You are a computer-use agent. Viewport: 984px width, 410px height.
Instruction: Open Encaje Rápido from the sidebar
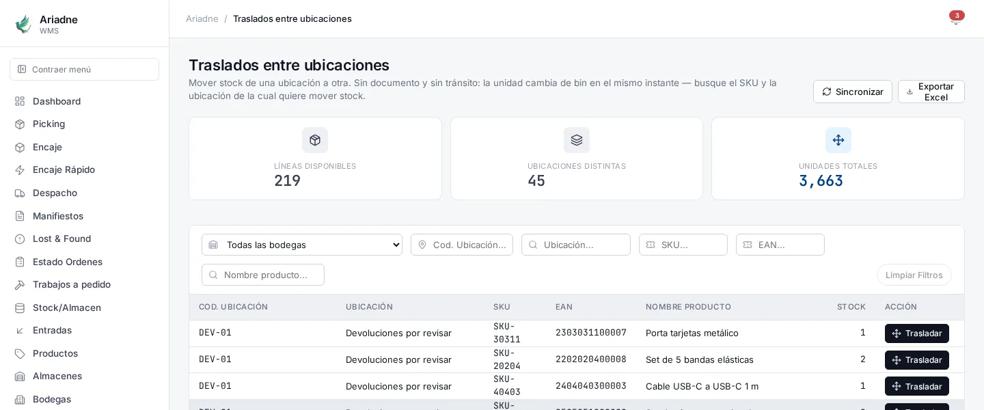tap(85, 169)
